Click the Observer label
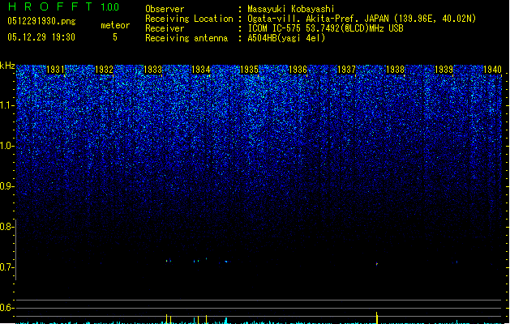The width and height of the screenshot is (510, 324). [x=165, y=9]
